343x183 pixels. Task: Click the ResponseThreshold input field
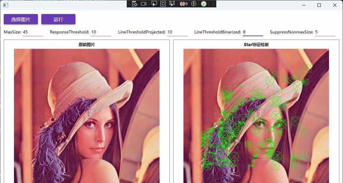coord(101,32)
